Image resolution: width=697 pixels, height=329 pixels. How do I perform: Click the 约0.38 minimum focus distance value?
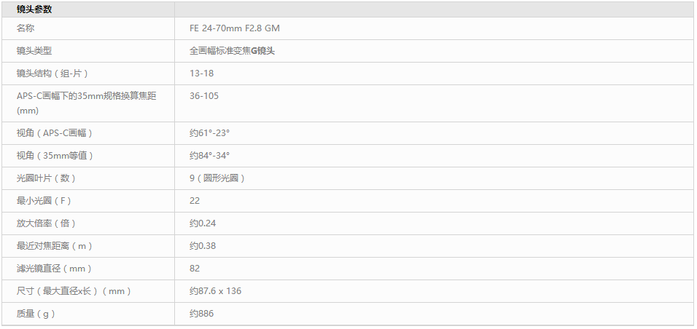pos(203,246)
